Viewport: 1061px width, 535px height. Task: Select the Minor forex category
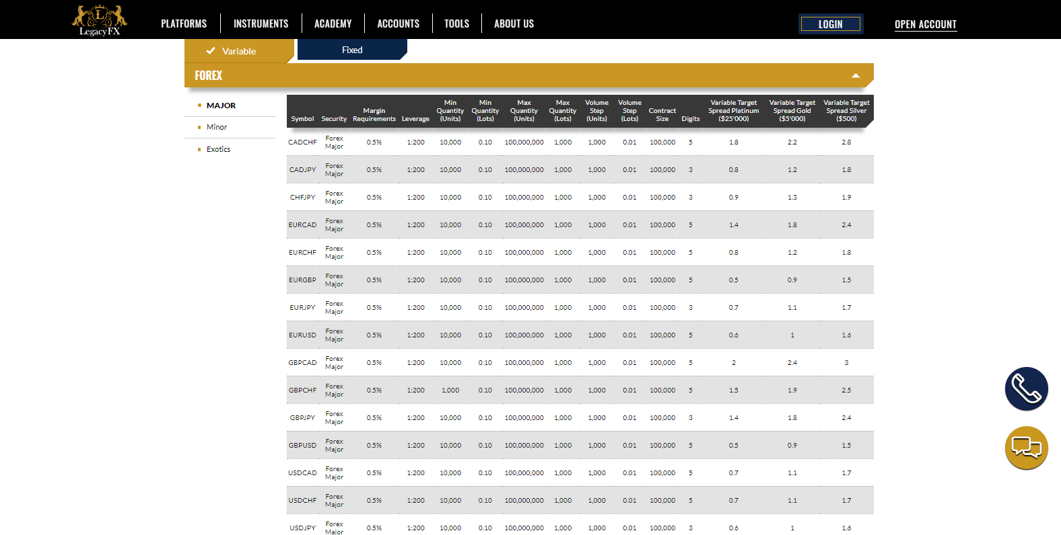[217, 127]
